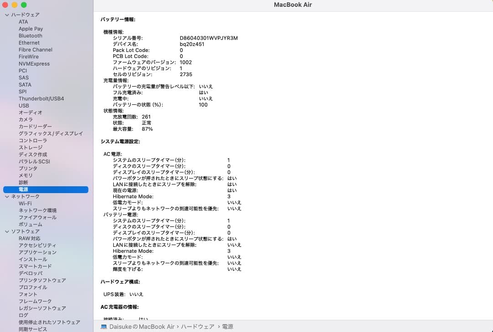The width and height of the screenshot is (493, 332).
Task: View グラフィックス/ディスプレイ information
Action: click(50, 133)
